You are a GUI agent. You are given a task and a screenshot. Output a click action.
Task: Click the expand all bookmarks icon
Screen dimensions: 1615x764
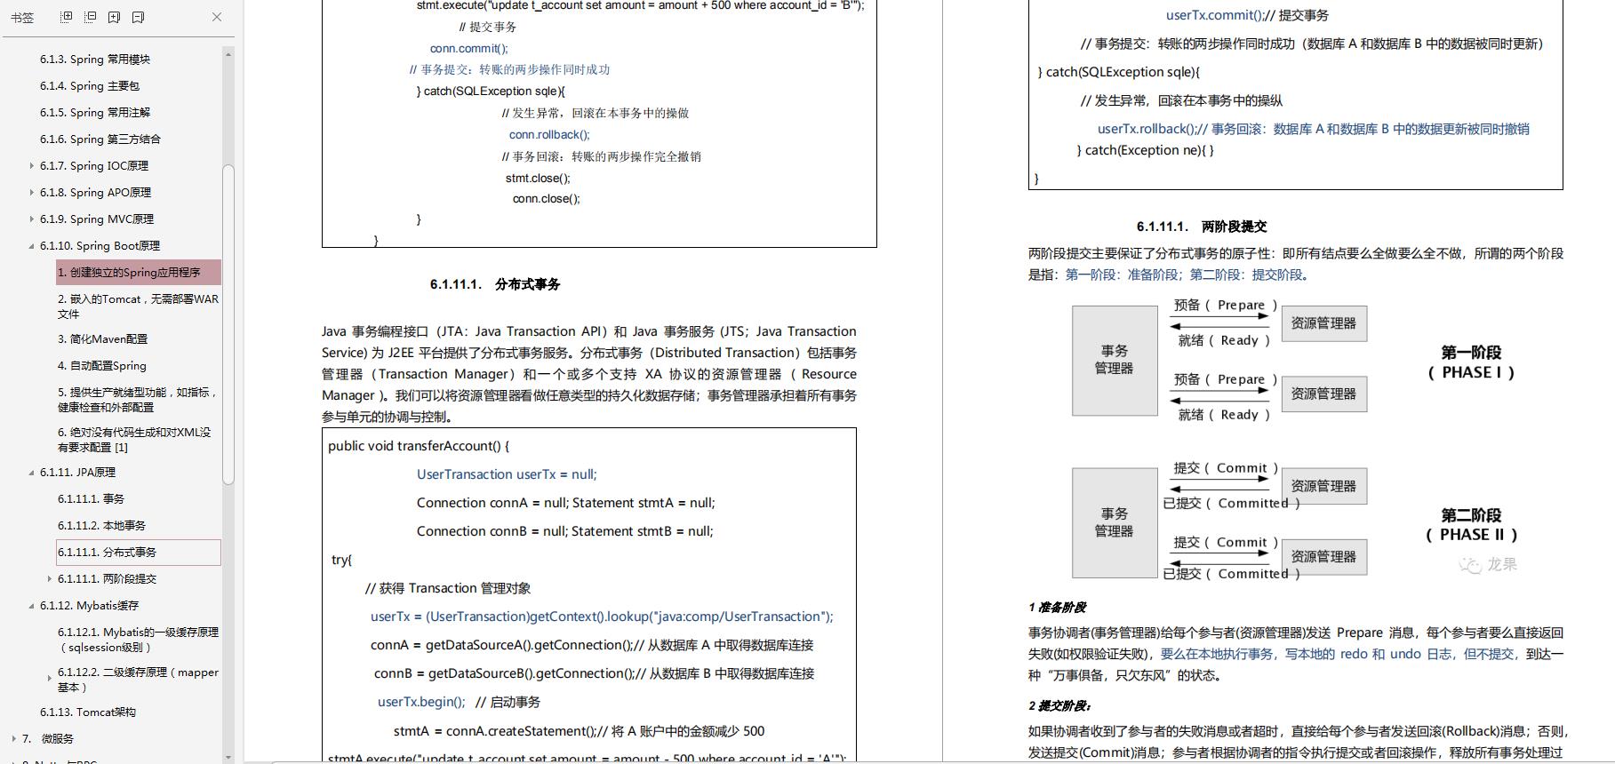point(66,17)
